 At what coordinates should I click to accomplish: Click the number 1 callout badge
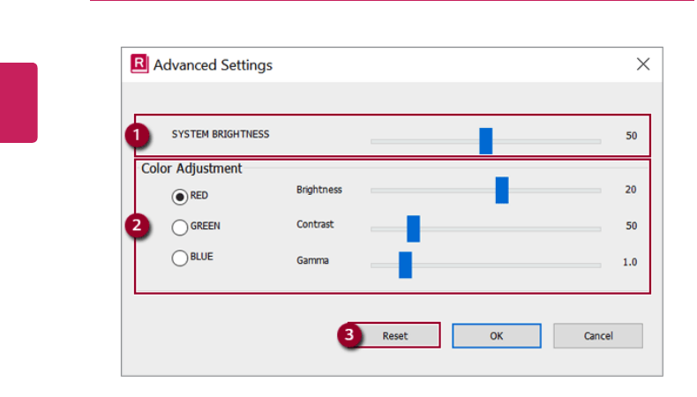tap(134, 136)
